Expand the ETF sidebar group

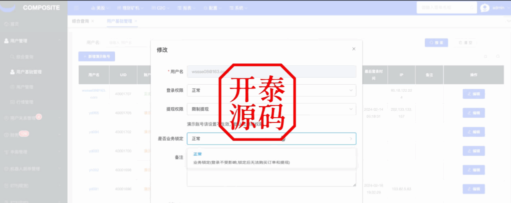coord(33,186)
